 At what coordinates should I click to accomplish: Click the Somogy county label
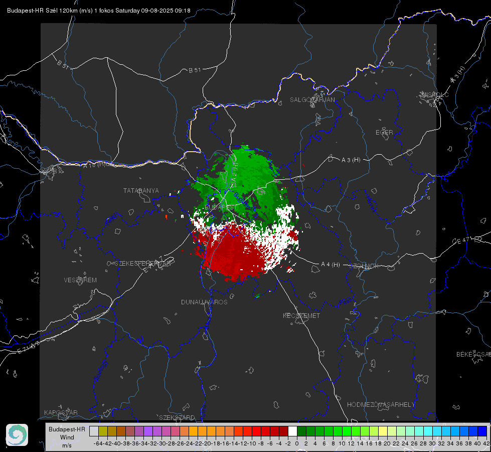[100, 371]
